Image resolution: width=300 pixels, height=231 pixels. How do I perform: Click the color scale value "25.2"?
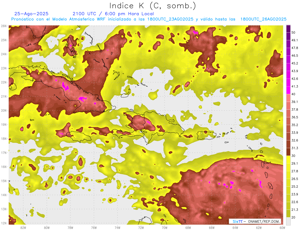click(x=295, y=186)
